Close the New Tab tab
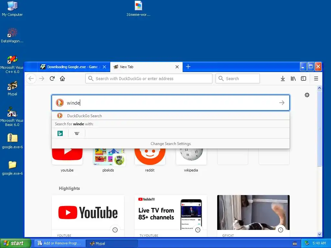This screenshot has height=248, width=331. click(177, 67)
